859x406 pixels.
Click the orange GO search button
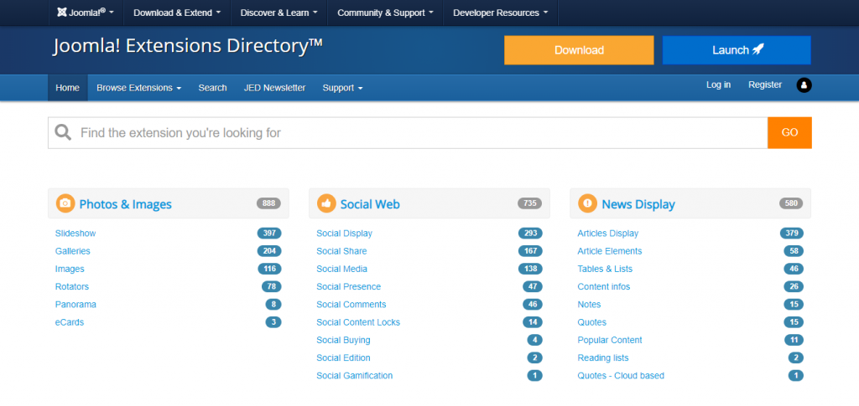tap(789, 132)
